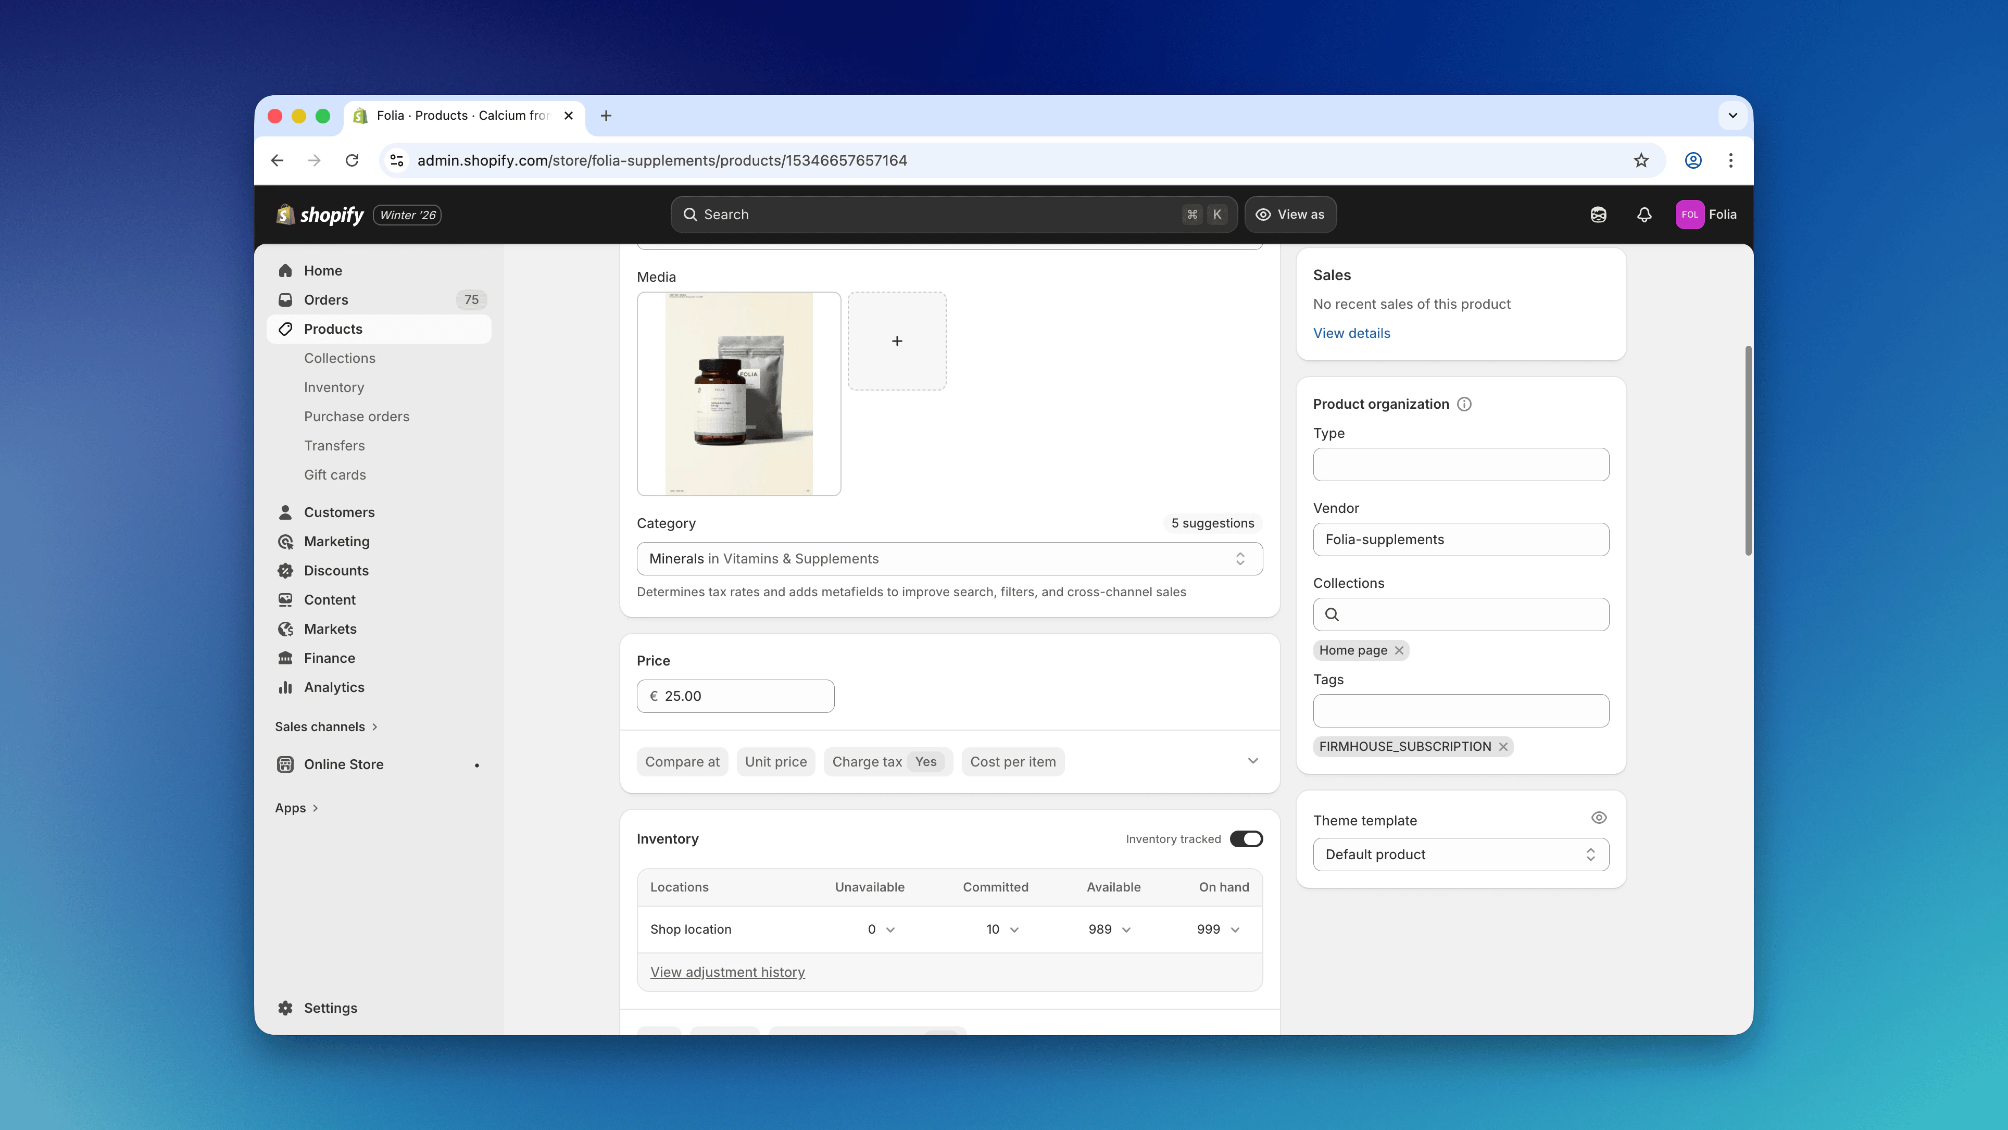The width and height of the screenshot is (2008, 1130).
Task: Click the View details sales link
Action: click(x=1351, y=333)
